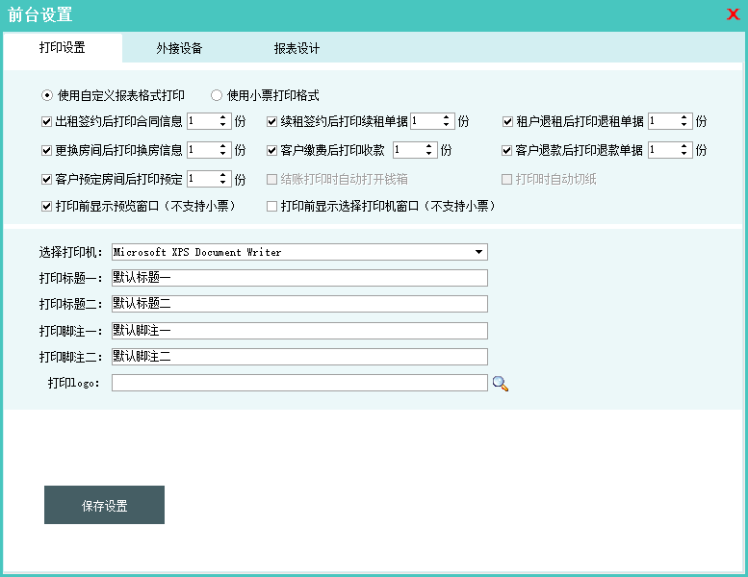This screenshot has height=577, width=748.
Task: Click the 打印标题一 text field
Action: pos(299,278)
